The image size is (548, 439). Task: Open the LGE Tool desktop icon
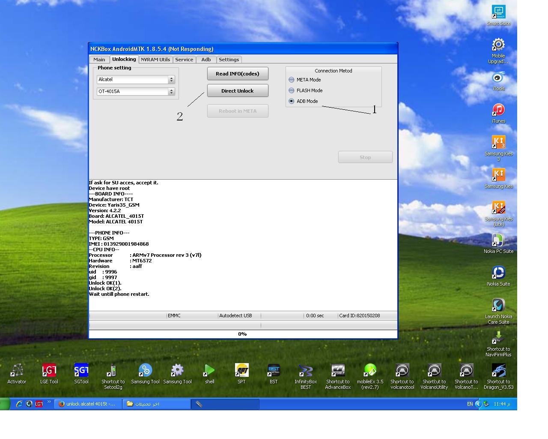click(x=49, y=374)
